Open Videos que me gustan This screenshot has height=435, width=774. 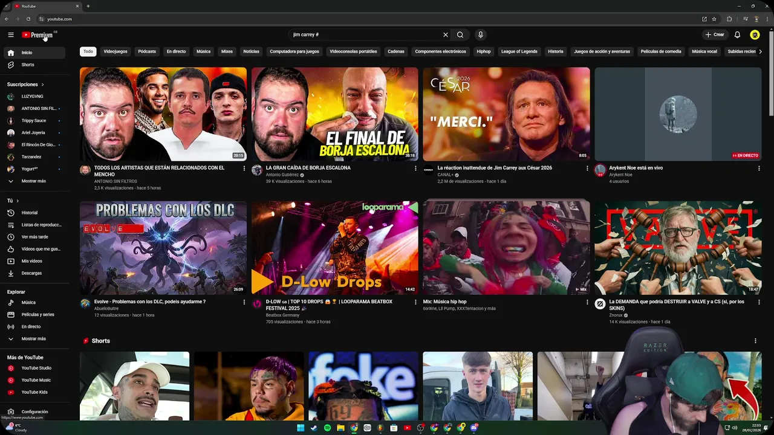[33, 249]
